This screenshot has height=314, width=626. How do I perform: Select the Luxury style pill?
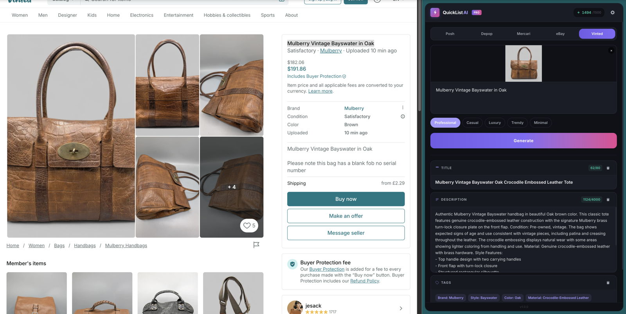(495, 122)
